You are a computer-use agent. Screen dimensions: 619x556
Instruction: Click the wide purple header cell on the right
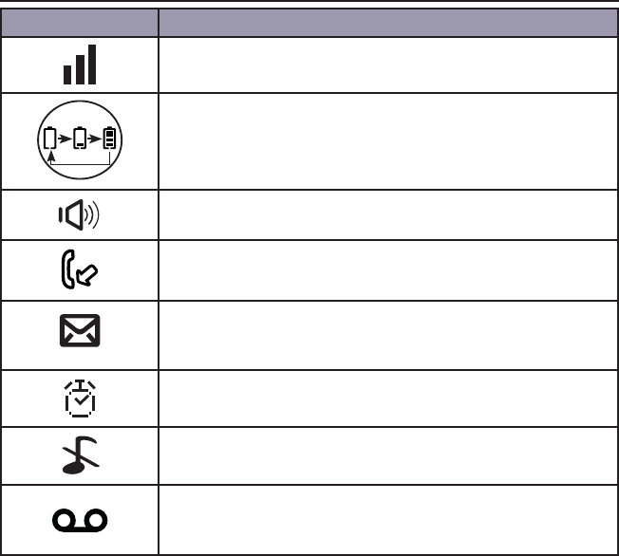point(388,23)
